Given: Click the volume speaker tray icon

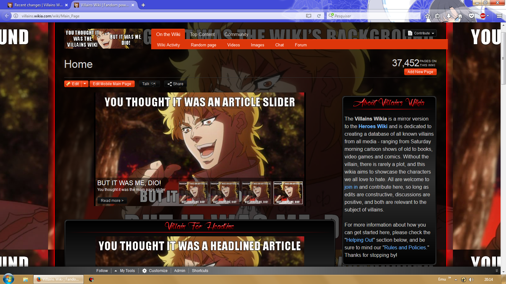Looking at the screenshot, I should click(x=471, y=279).
